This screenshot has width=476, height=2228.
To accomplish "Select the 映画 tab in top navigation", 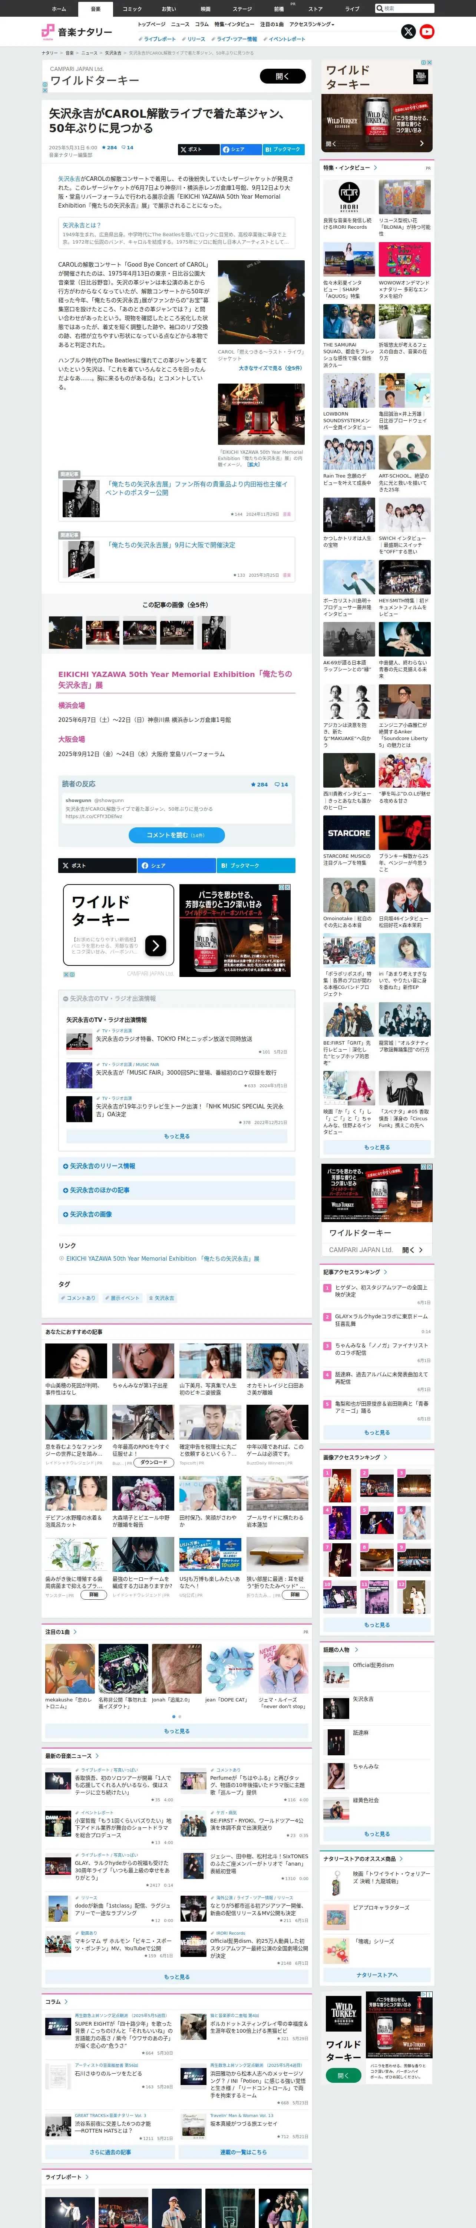I will click(206, 9).
